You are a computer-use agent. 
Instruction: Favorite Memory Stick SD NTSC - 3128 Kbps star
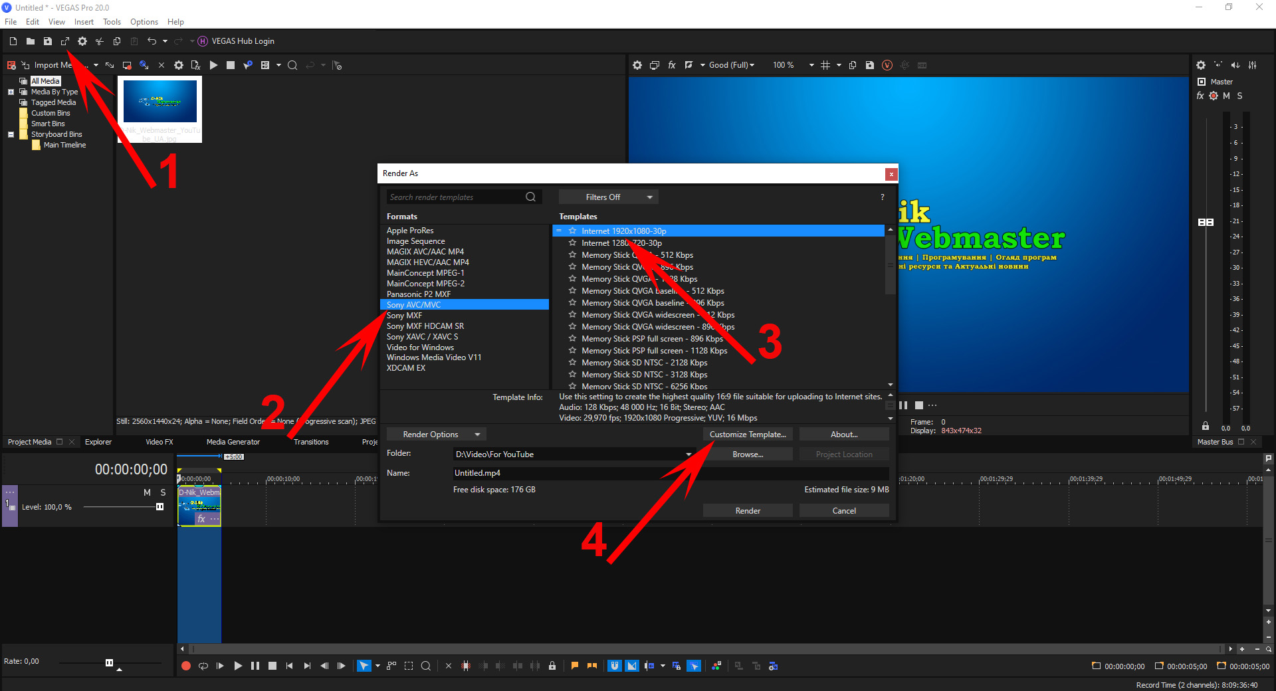click(x=572, y=374)
